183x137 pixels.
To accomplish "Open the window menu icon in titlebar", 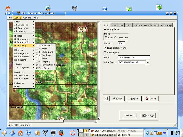I will pyautogui.click(x=9, y=13).
